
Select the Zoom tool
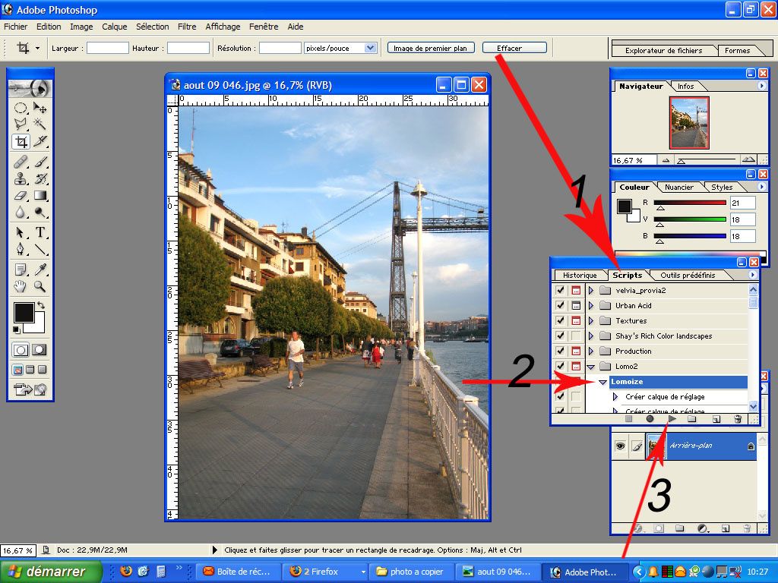click(x=40, y=286)
